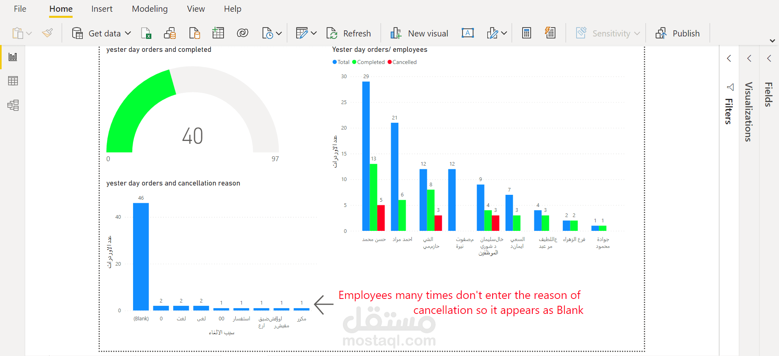Image resolution: width=779 pixels, height=356 pixels.
Task: Click the Total legend blue dot
Action: pos(335,62)
